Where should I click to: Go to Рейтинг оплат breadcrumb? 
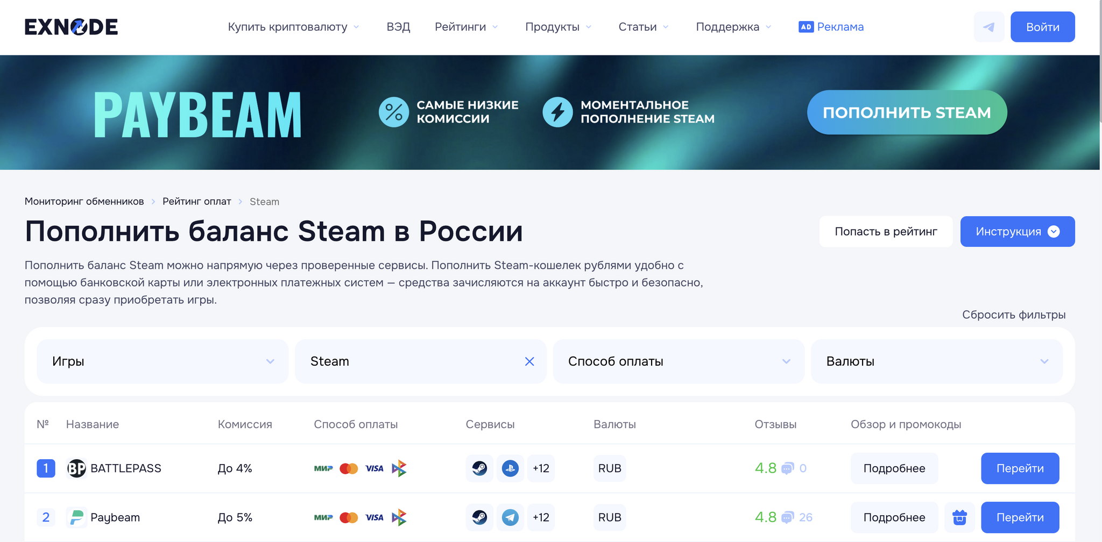click(197, 202)
